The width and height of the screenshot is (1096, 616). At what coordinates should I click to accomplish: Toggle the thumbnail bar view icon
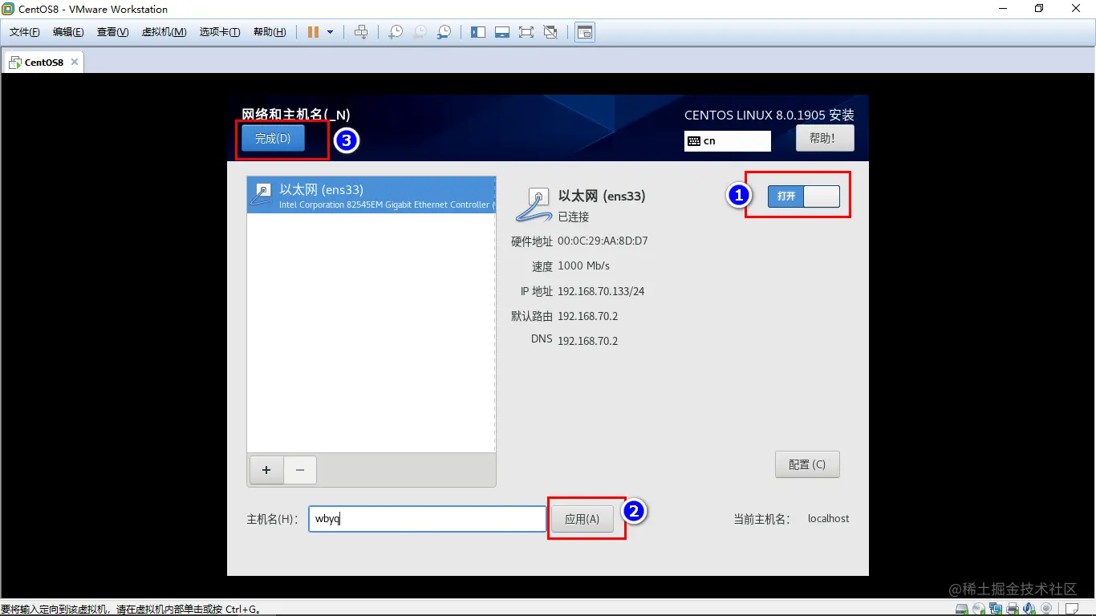click(502, 32)
